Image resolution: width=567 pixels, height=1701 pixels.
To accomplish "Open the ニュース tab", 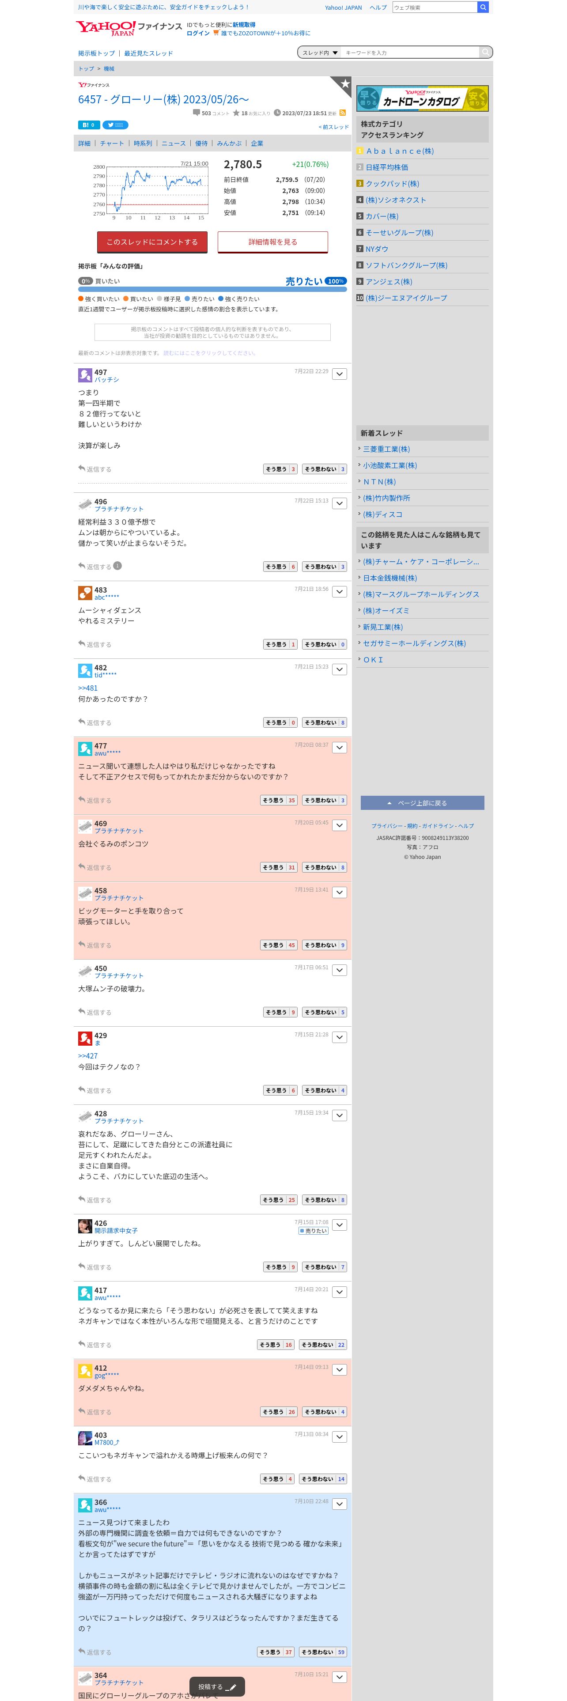I will pos(174,143).
